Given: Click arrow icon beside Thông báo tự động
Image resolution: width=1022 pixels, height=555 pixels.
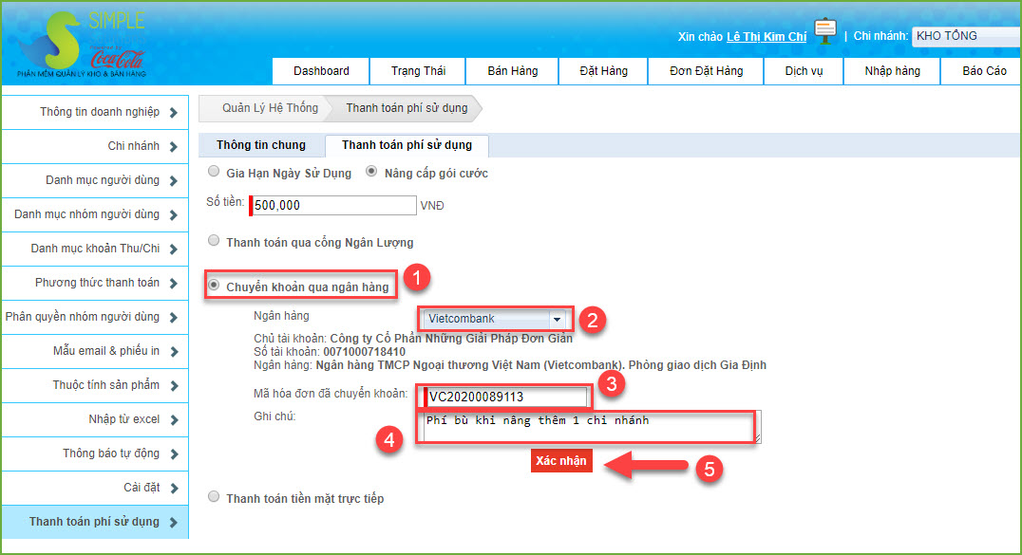Looking at the screenshot, I should [173, 453].
